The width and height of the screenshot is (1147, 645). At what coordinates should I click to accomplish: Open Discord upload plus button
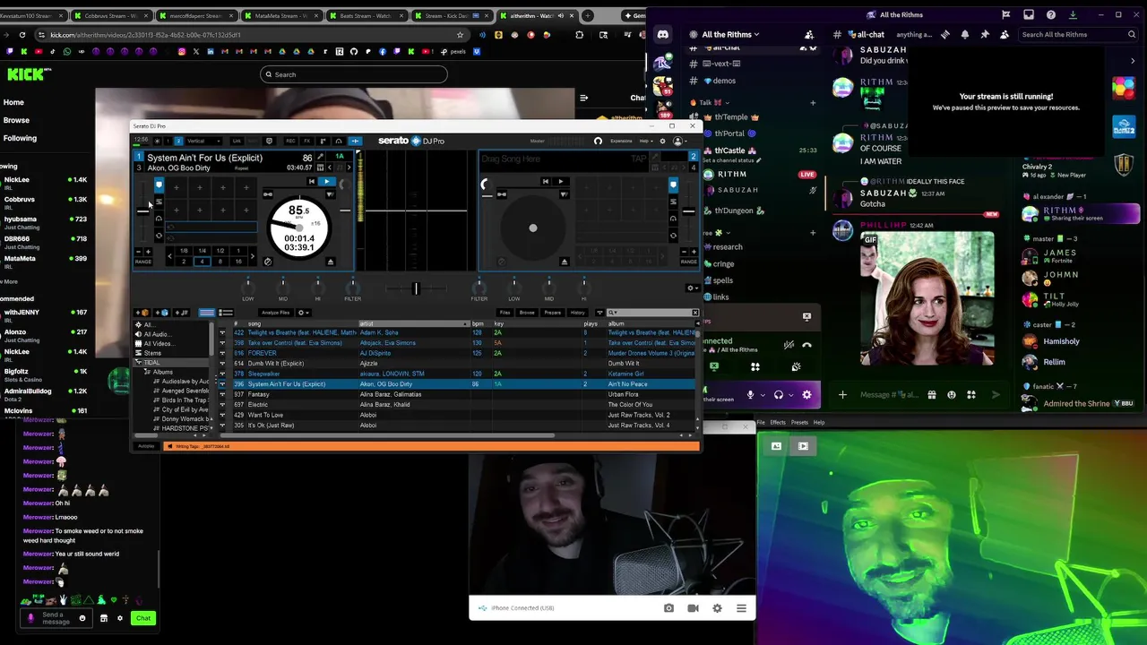[842, 394]
